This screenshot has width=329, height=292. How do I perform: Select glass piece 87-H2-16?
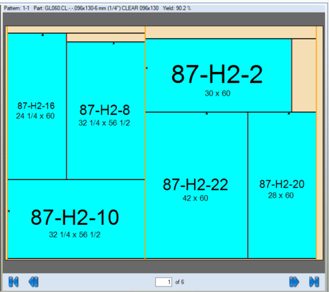(37, 107)
